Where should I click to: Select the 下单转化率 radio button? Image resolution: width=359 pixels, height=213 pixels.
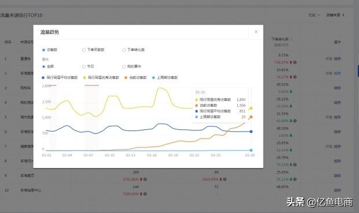coord(124,50)
